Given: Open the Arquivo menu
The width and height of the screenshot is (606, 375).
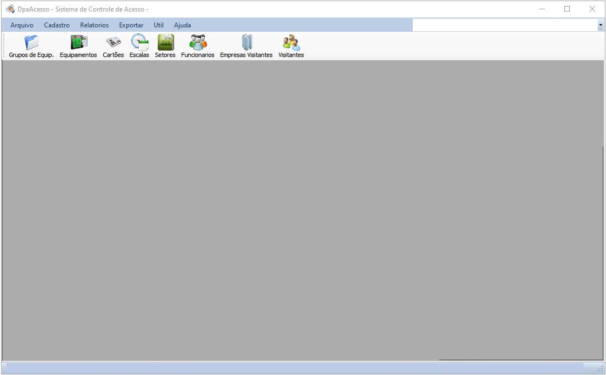Looking at the screenshot, I should click(x=22, y=25).
